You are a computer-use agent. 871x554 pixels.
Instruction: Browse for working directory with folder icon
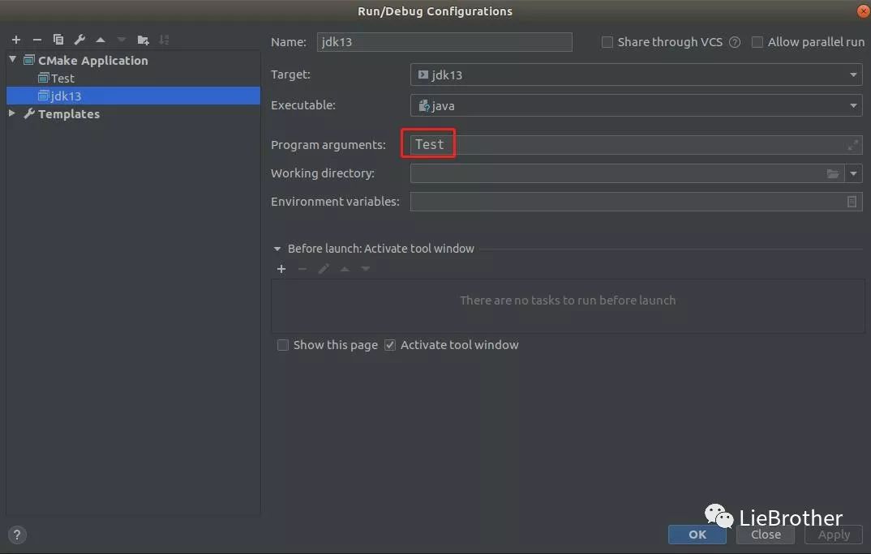coord(833,173)
